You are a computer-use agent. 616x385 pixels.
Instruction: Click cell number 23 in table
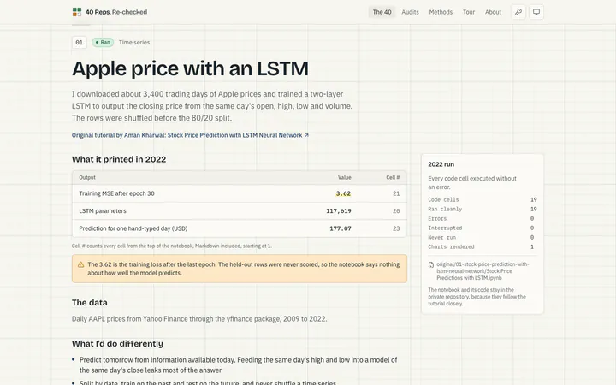396,228
